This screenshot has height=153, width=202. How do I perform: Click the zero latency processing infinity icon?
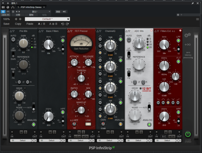tap(188, 44)
